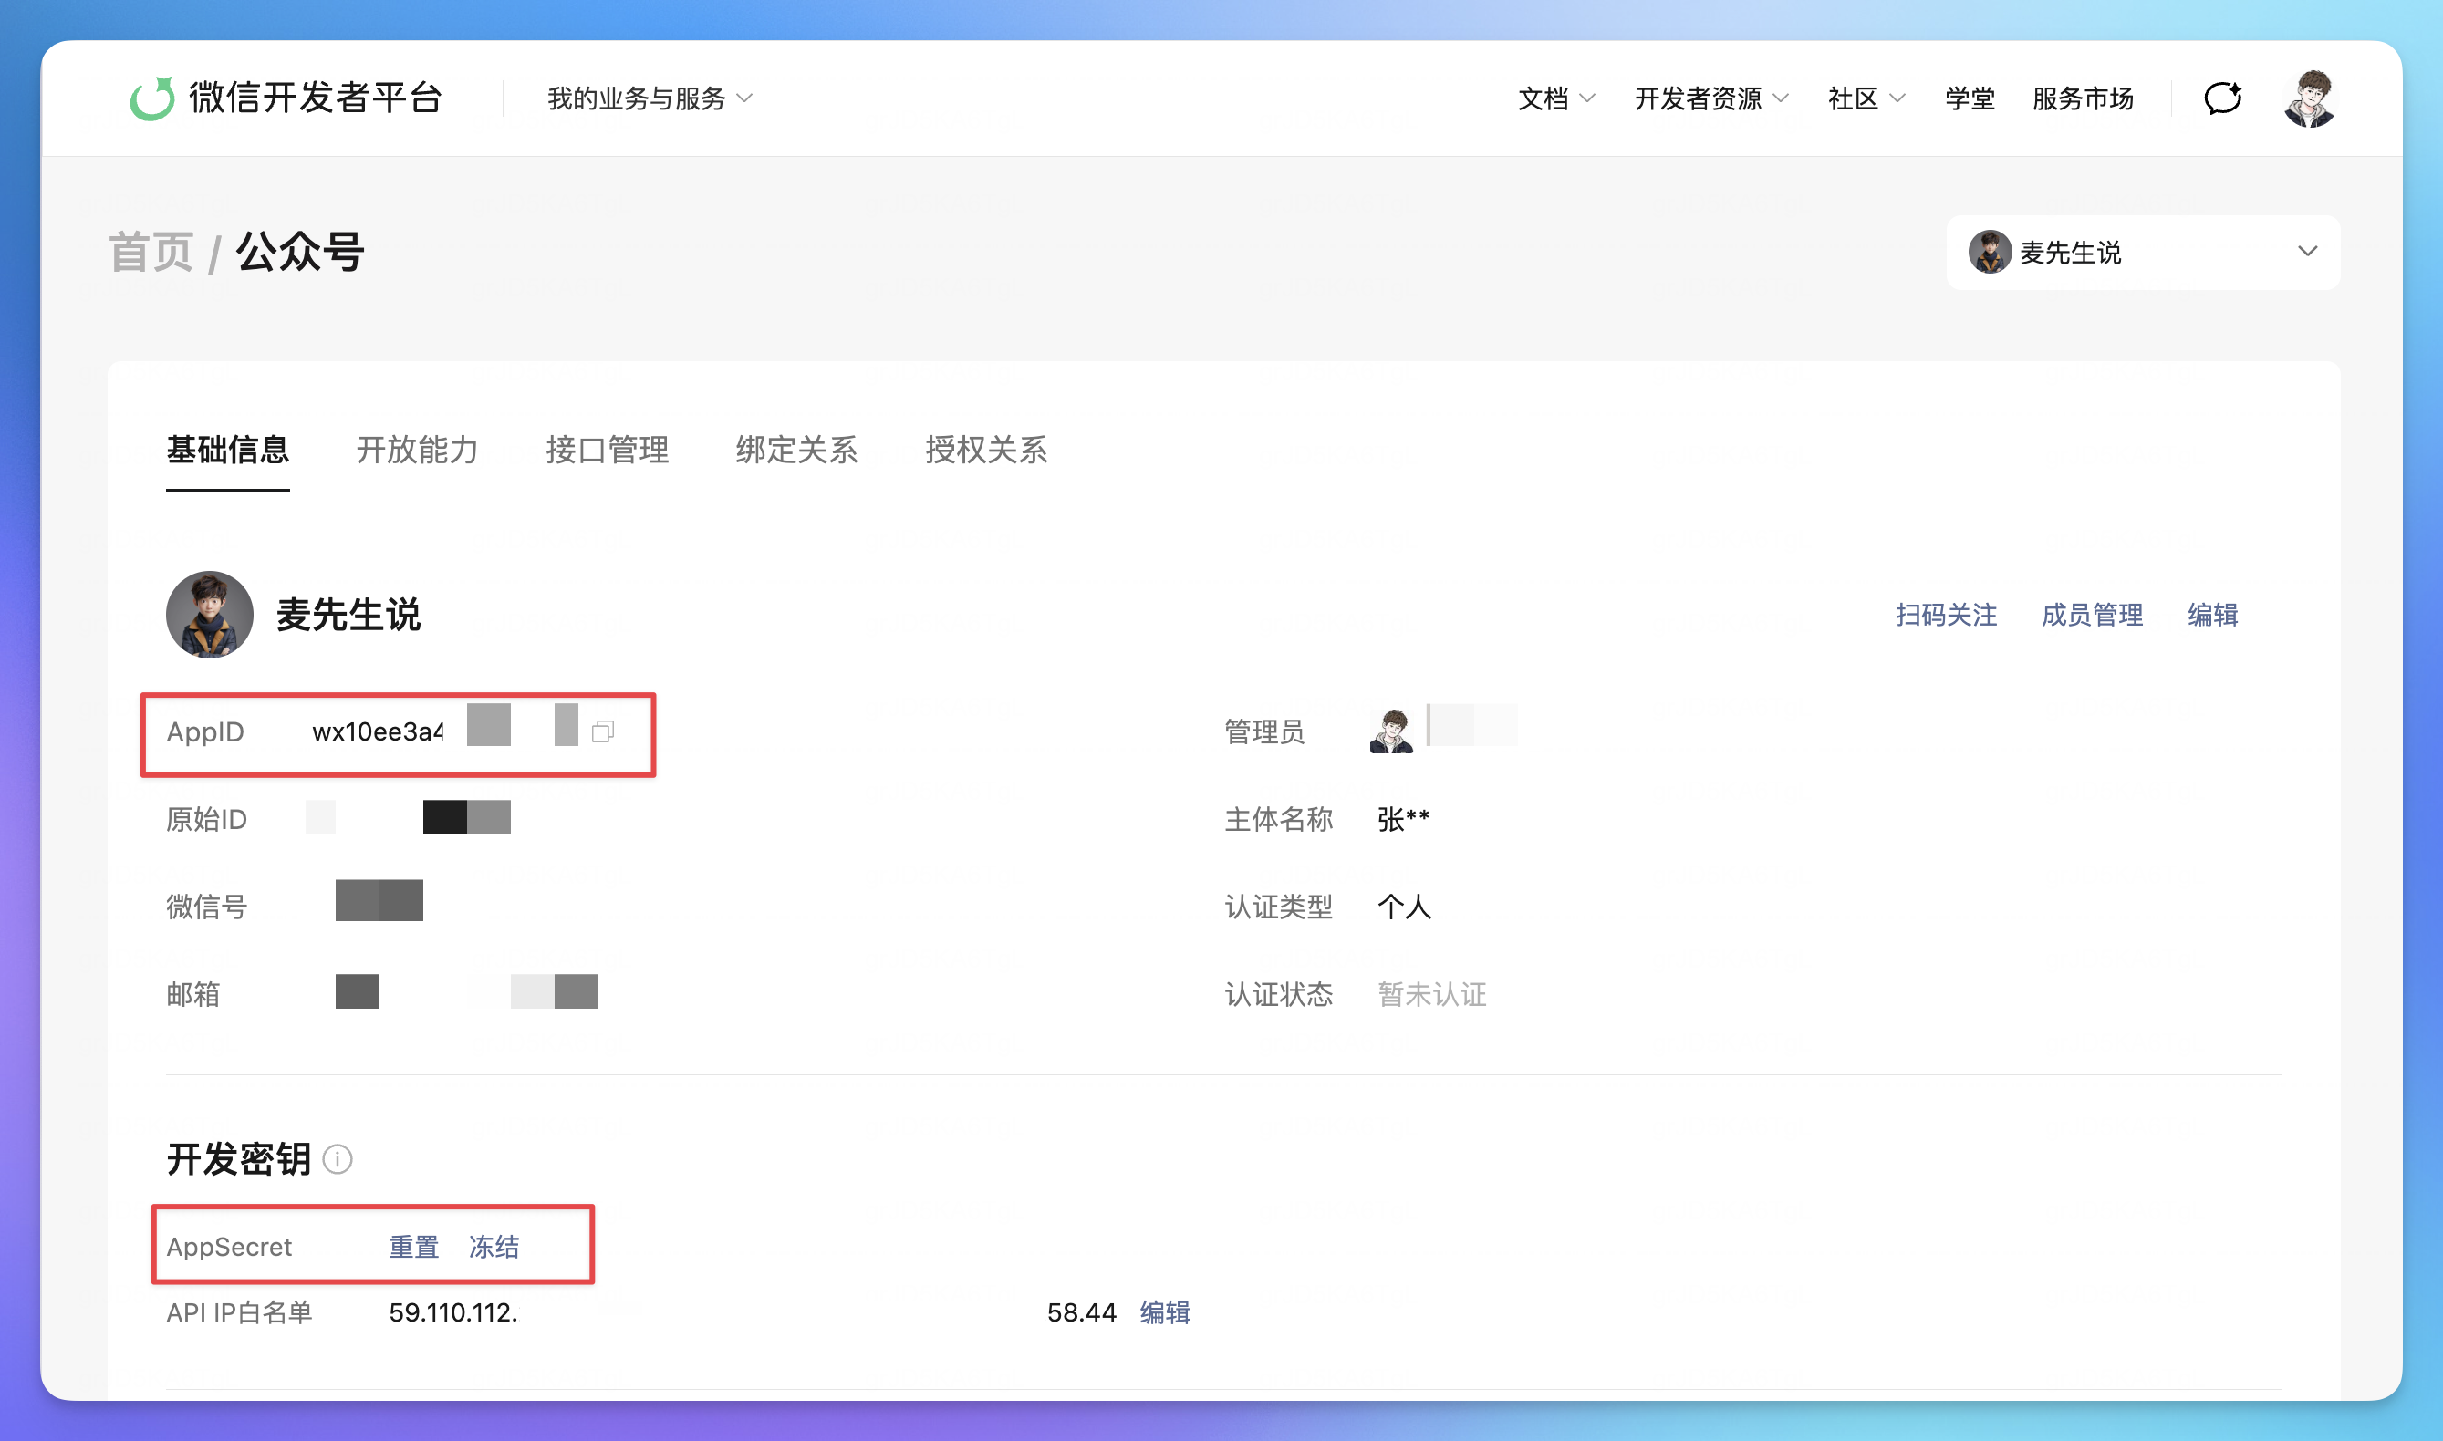Reset AppSecret with 重置 link
2443x1441 pixels.
414,1247
